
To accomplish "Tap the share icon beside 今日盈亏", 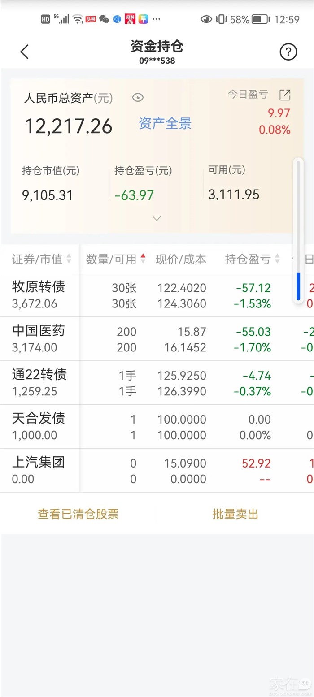I will 285,95.
